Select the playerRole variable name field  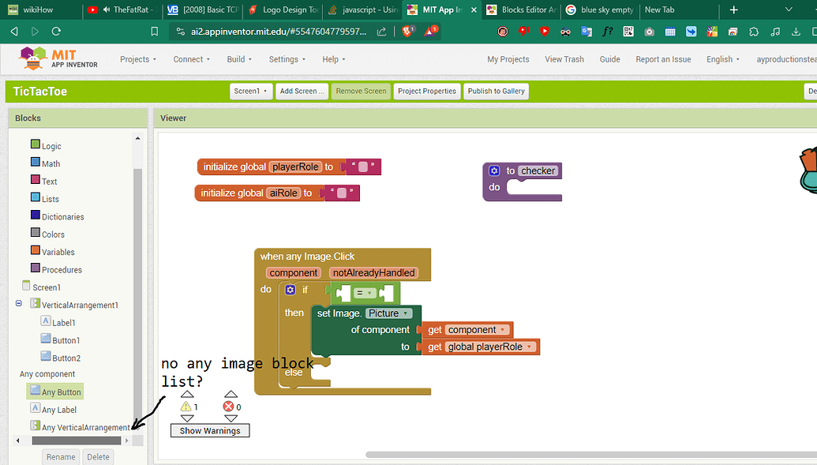click(x=295, y=167)
